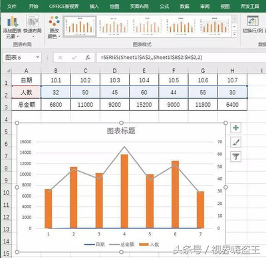The width and height of the screenshot is (266, 258).
Task: Expand the chart styles gallery More arrow
Action: [235, 34]
